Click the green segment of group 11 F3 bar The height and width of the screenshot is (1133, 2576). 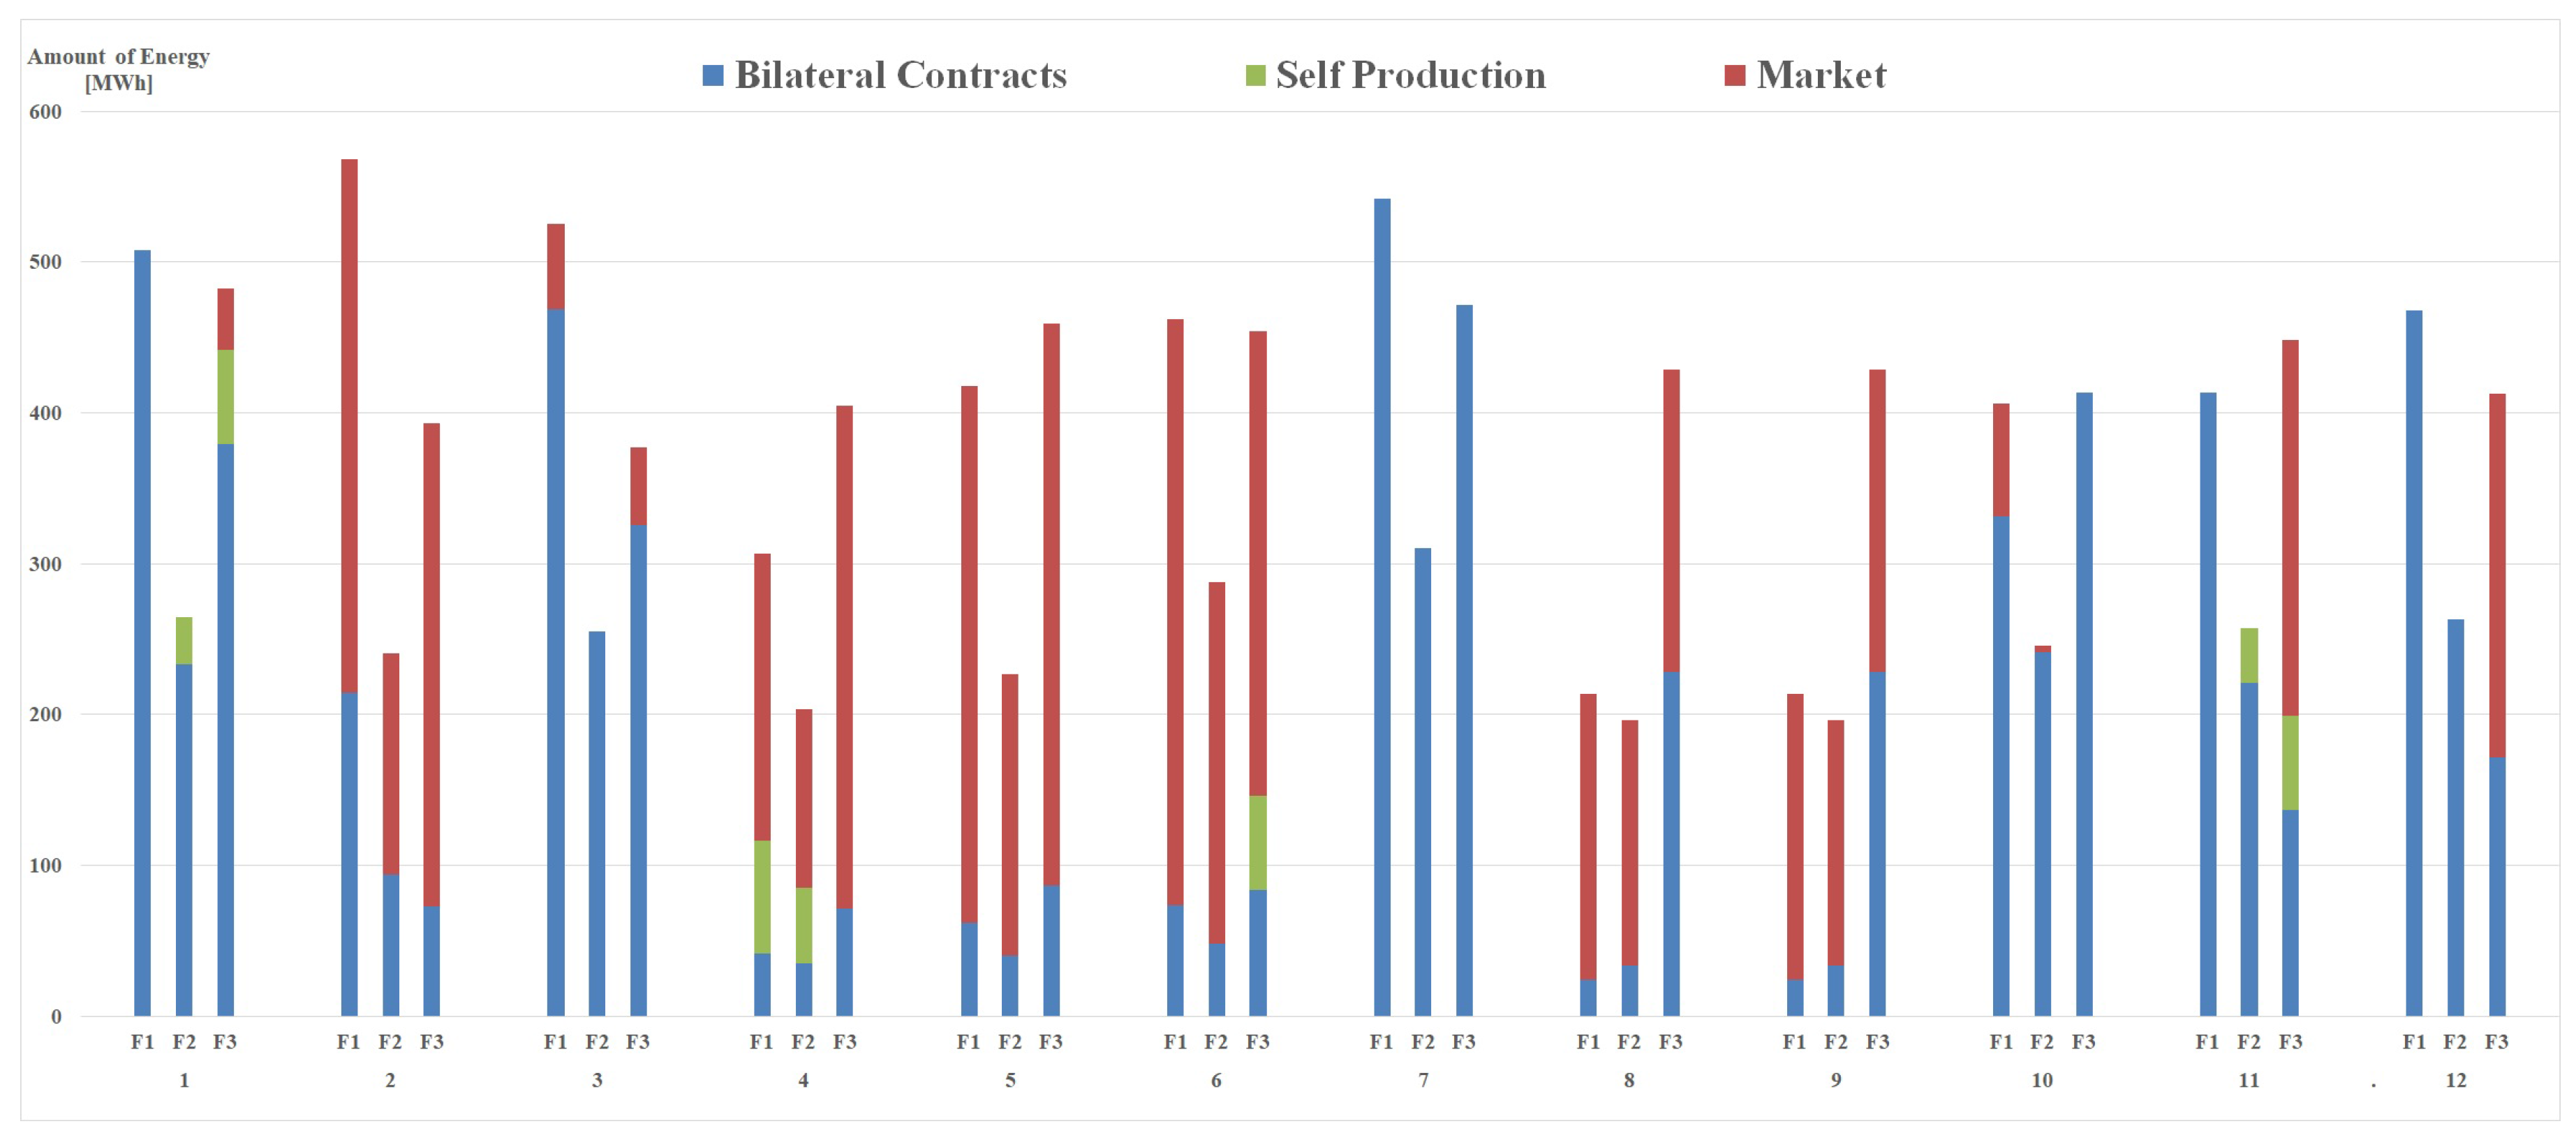[2290, 762]
